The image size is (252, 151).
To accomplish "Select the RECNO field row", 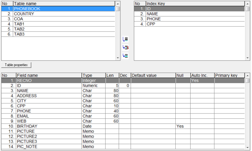I will [x=123, y=80].
